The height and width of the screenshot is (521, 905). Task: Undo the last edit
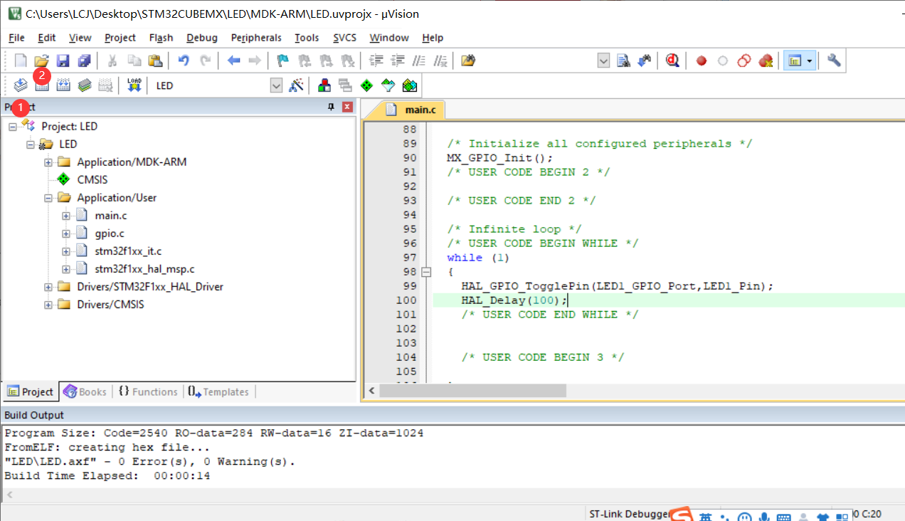pyautogui.click(x=184, y=61)
